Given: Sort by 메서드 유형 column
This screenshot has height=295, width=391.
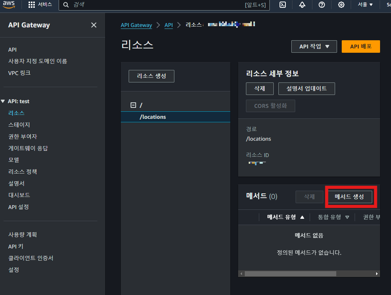Looking at the screenshot, I should click(286, 217).
